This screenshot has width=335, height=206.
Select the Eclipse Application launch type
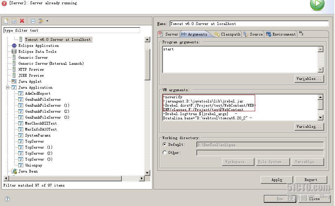tap(38, 45)
